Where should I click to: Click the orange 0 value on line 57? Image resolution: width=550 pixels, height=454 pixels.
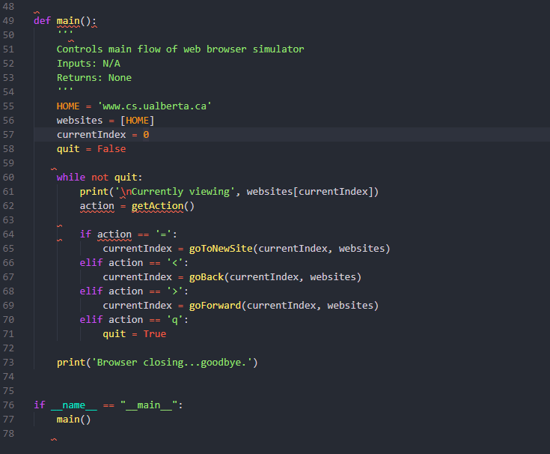click(146, 135)
